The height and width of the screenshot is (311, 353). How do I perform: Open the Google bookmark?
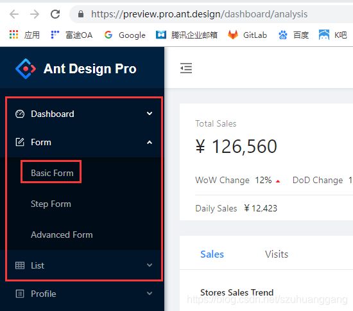[x=125, y=35]
